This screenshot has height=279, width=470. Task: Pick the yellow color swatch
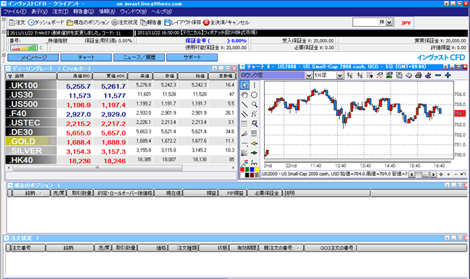click(x=257, y=169)
